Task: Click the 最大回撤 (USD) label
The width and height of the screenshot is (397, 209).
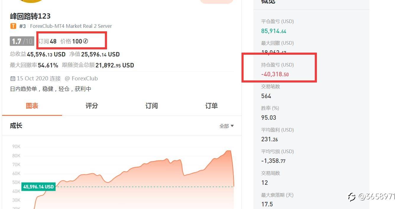Action: pos(277,43)
